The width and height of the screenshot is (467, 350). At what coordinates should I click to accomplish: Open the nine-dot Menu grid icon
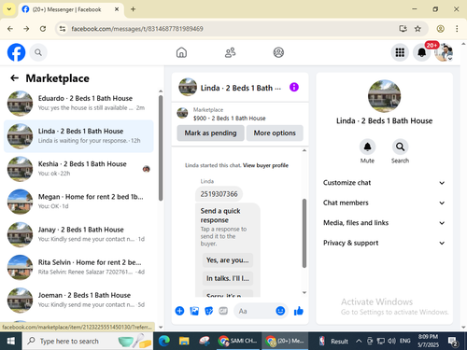tap(400, 52)
